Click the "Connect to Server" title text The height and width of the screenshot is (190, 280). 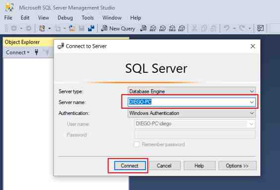coord(86,46)
